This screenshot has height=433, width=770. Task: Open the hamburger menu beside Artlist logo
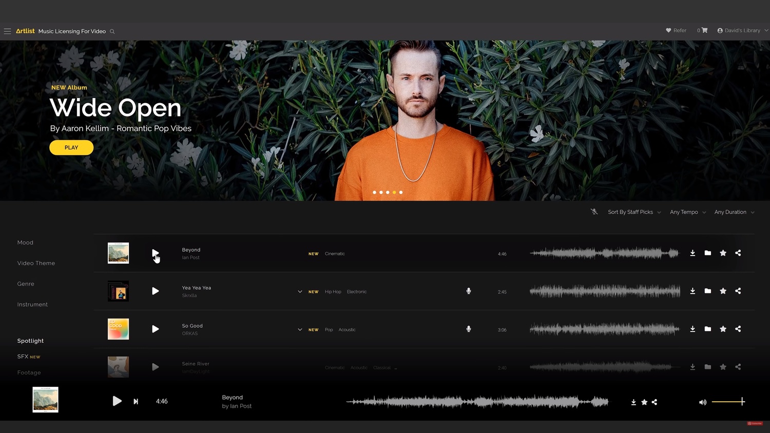coord(7,31)
